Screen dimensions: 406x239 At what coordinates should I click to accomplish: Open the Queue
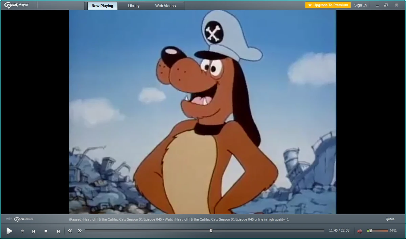[x=390, y=219]
